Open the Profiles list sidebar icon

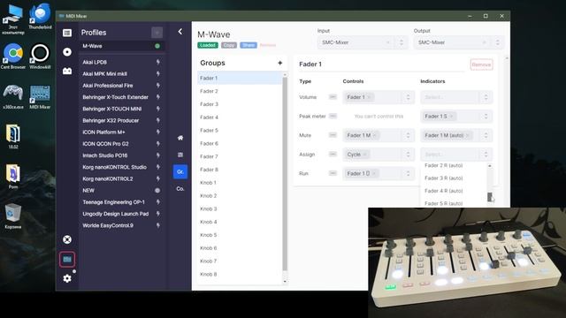[67, 33]
